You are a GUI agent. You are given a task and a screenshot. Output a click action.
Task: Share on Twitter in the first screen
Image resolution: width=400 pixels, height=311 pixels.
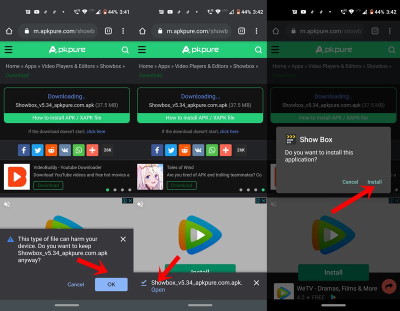[37, 150]
